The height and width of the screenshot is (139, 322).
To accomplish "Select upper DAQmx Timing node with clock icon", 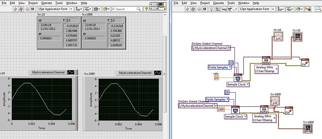I will (238, 78).
